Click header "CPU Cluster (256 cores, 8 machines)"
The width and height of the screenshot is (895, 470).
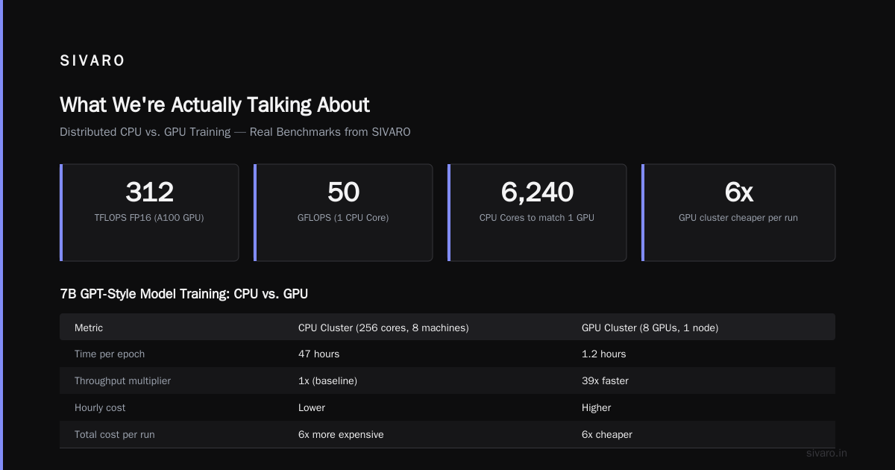tap(383, 328)
